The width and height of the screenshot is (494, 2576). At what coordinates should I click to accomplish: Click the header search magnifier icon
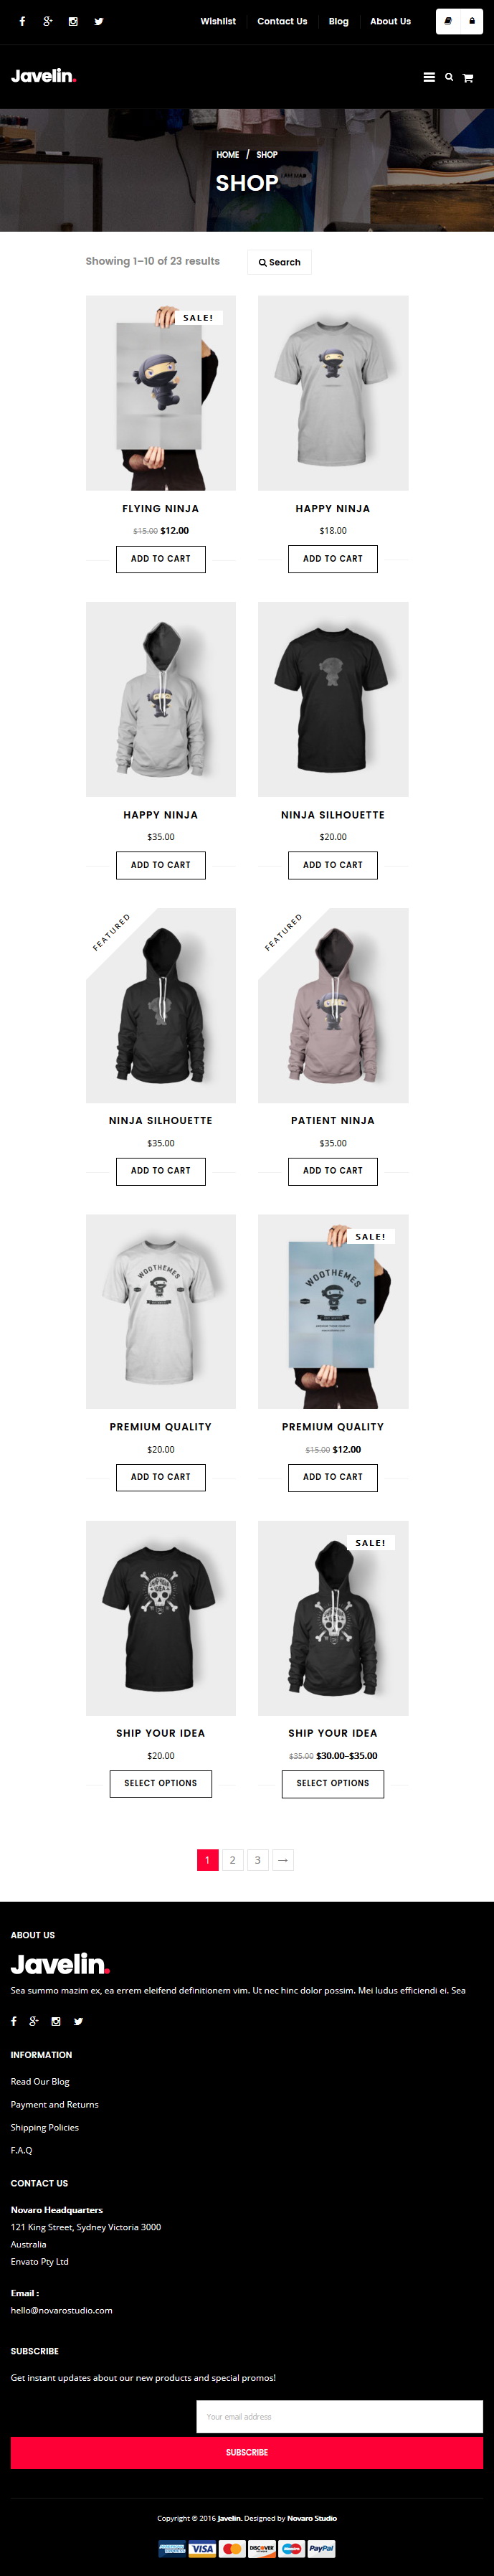click(x=449, y=77)
